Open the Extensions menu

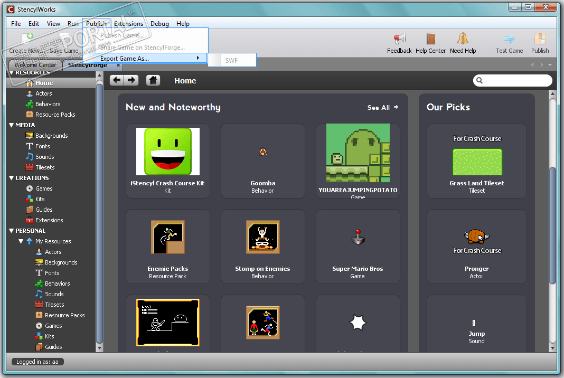click(x=128, y=24)
